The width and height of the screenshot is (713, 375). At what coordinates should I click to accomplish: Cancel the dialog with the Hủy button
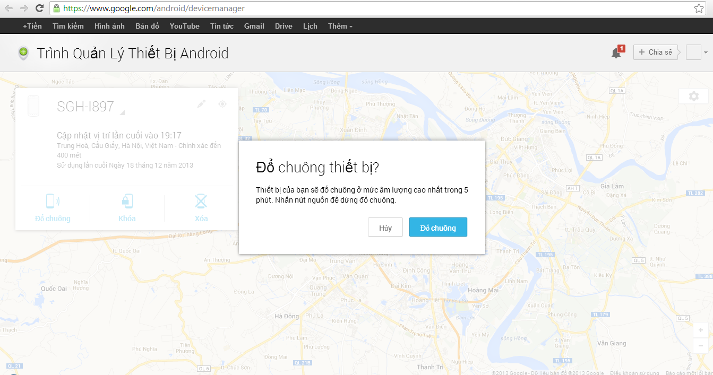point(385,226)
